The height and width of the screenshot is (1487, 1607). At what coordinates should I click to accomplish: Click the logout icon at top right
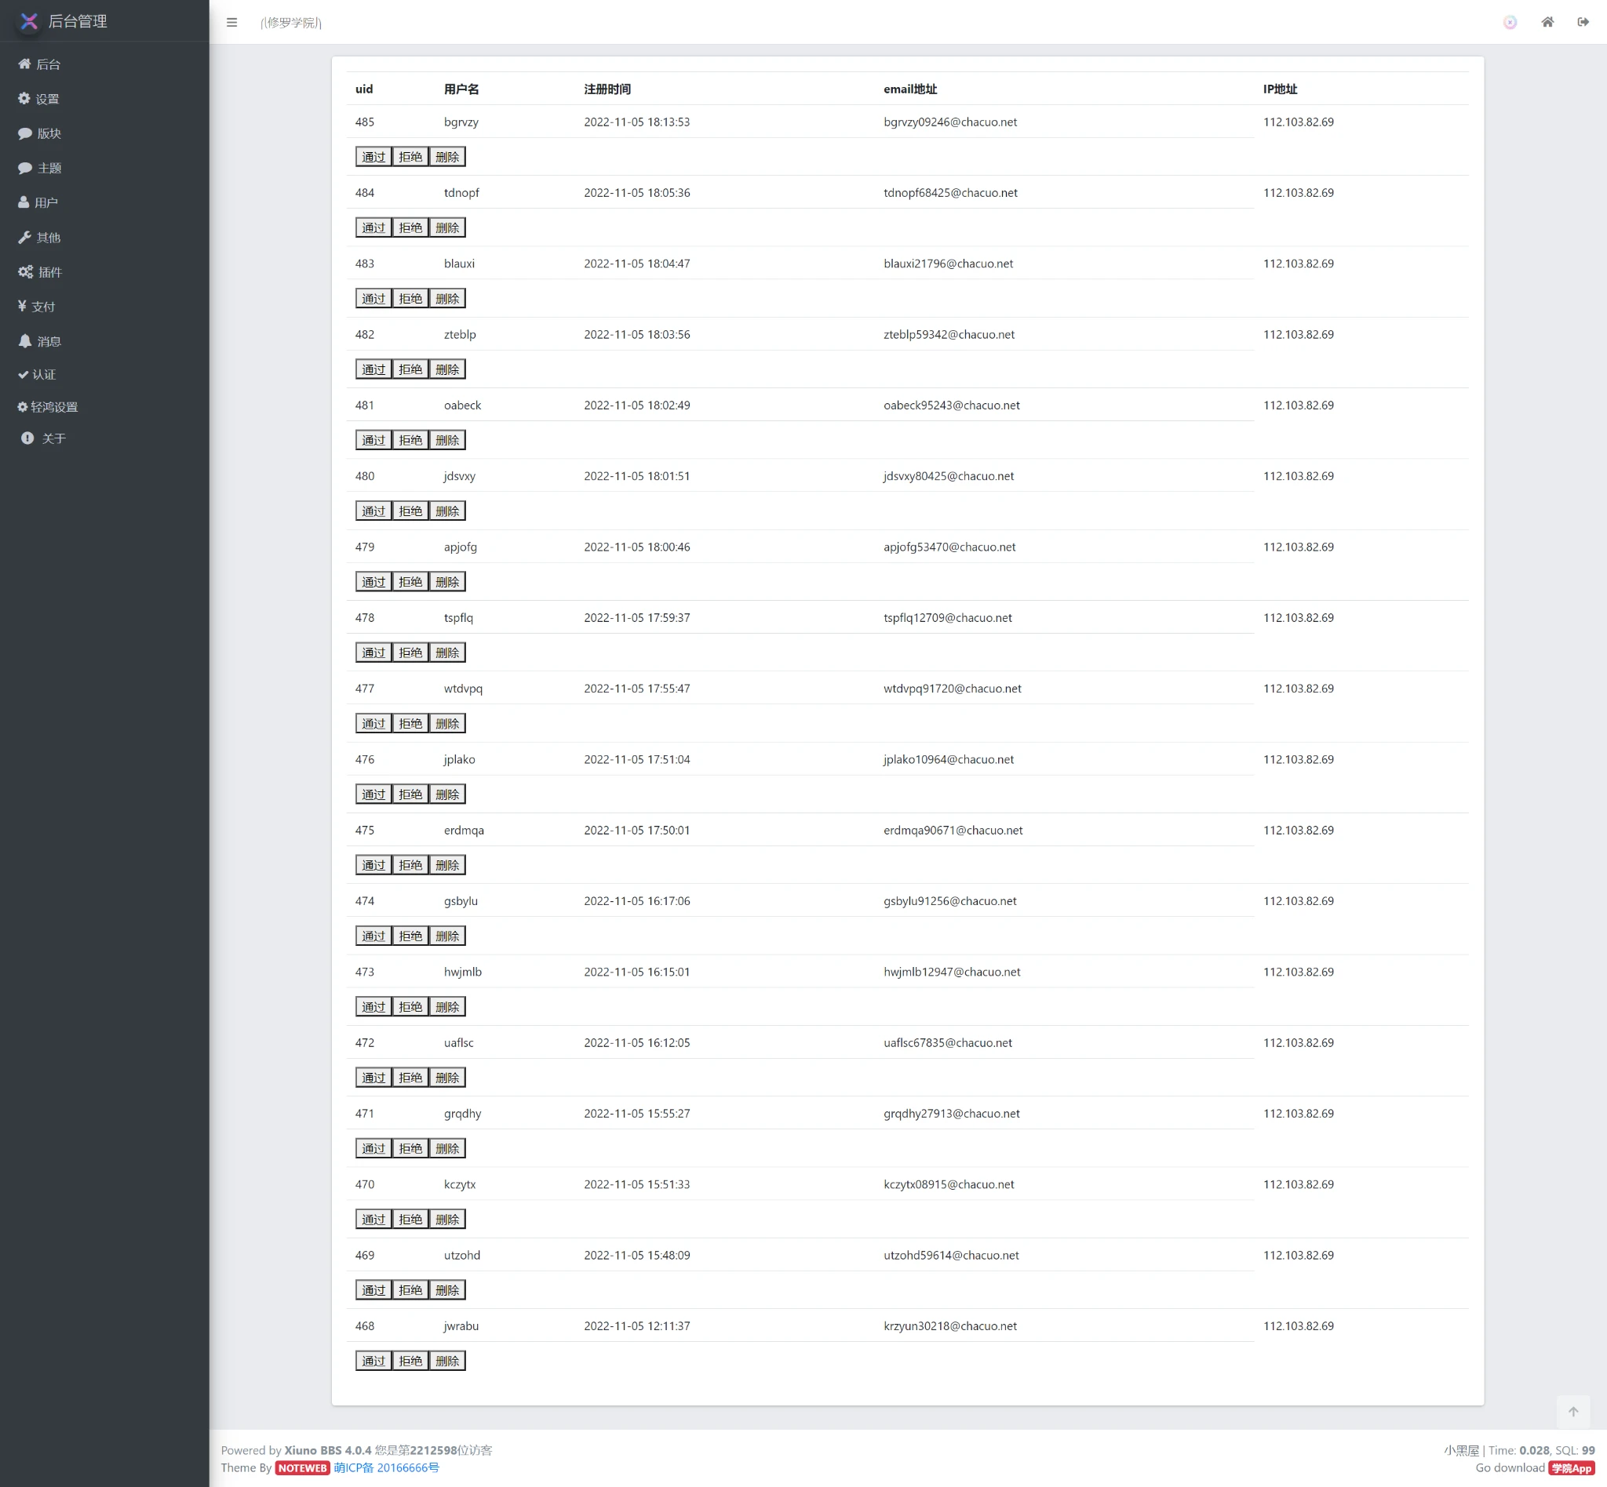click(x=1583, y=23)
